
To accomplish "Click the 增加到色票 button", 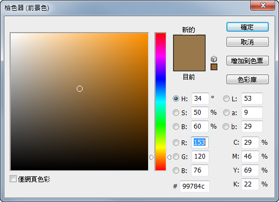I will pos(247,61).
